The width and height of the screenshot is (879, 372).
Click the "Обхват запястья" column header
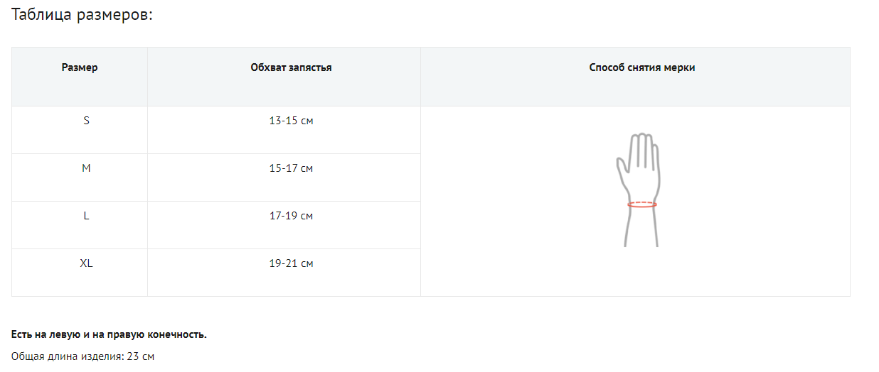coord(291,68)
